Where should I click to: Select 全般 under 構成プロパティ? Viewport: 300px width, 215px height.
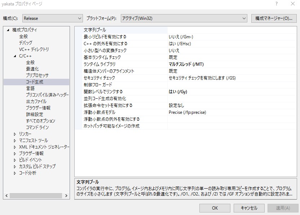23,36
